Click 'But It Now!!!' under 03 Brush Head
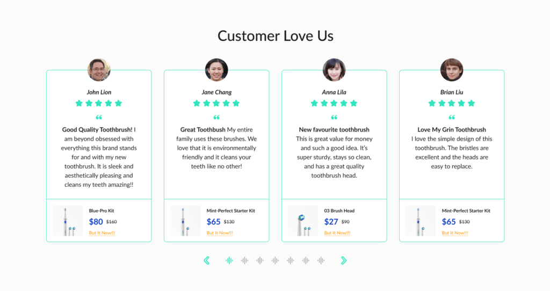Viewport: 550px width, 291px height. [x=337, y=233]
